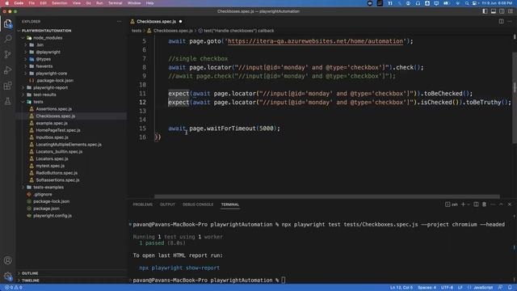Viewport: 517px width, 291px height.
Task: Split the terminal panel
Action: coord(476,205)
